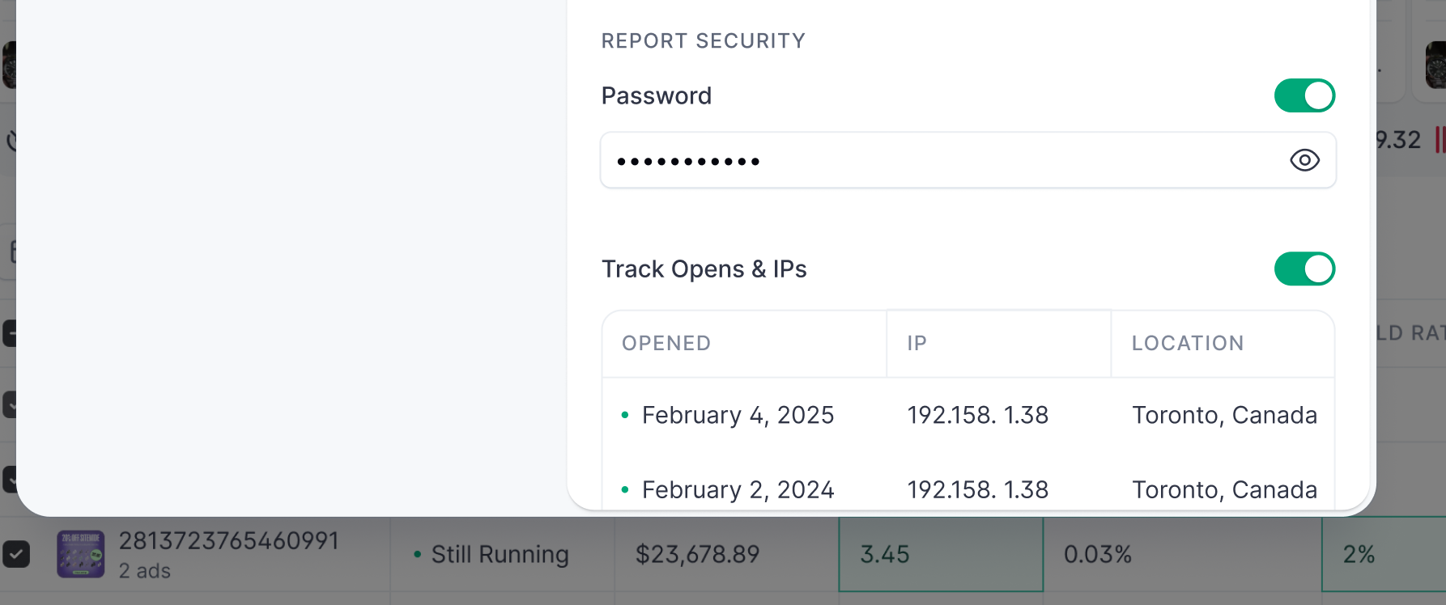The image size is (1446, 605).
Task: Click the red bars icon next to 9.32
Action: pyautogui.click(x=1440, y=139)
